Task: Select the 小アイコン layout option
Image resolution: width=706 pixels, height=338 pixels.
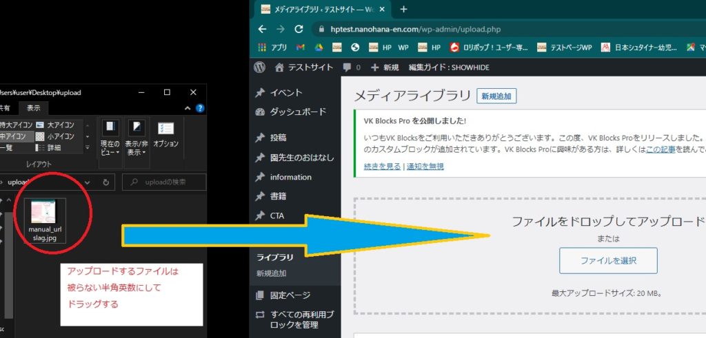Action: [x=60, y=136]
